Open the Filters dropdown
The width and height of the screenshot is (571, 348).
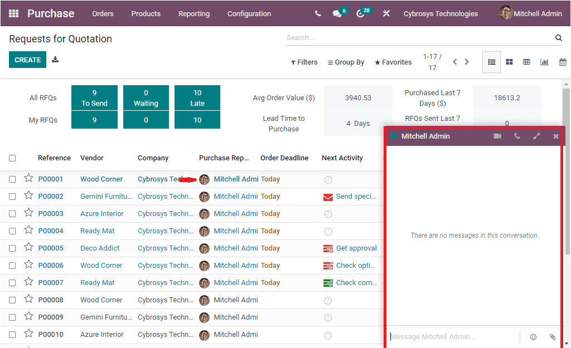point(304,62)
